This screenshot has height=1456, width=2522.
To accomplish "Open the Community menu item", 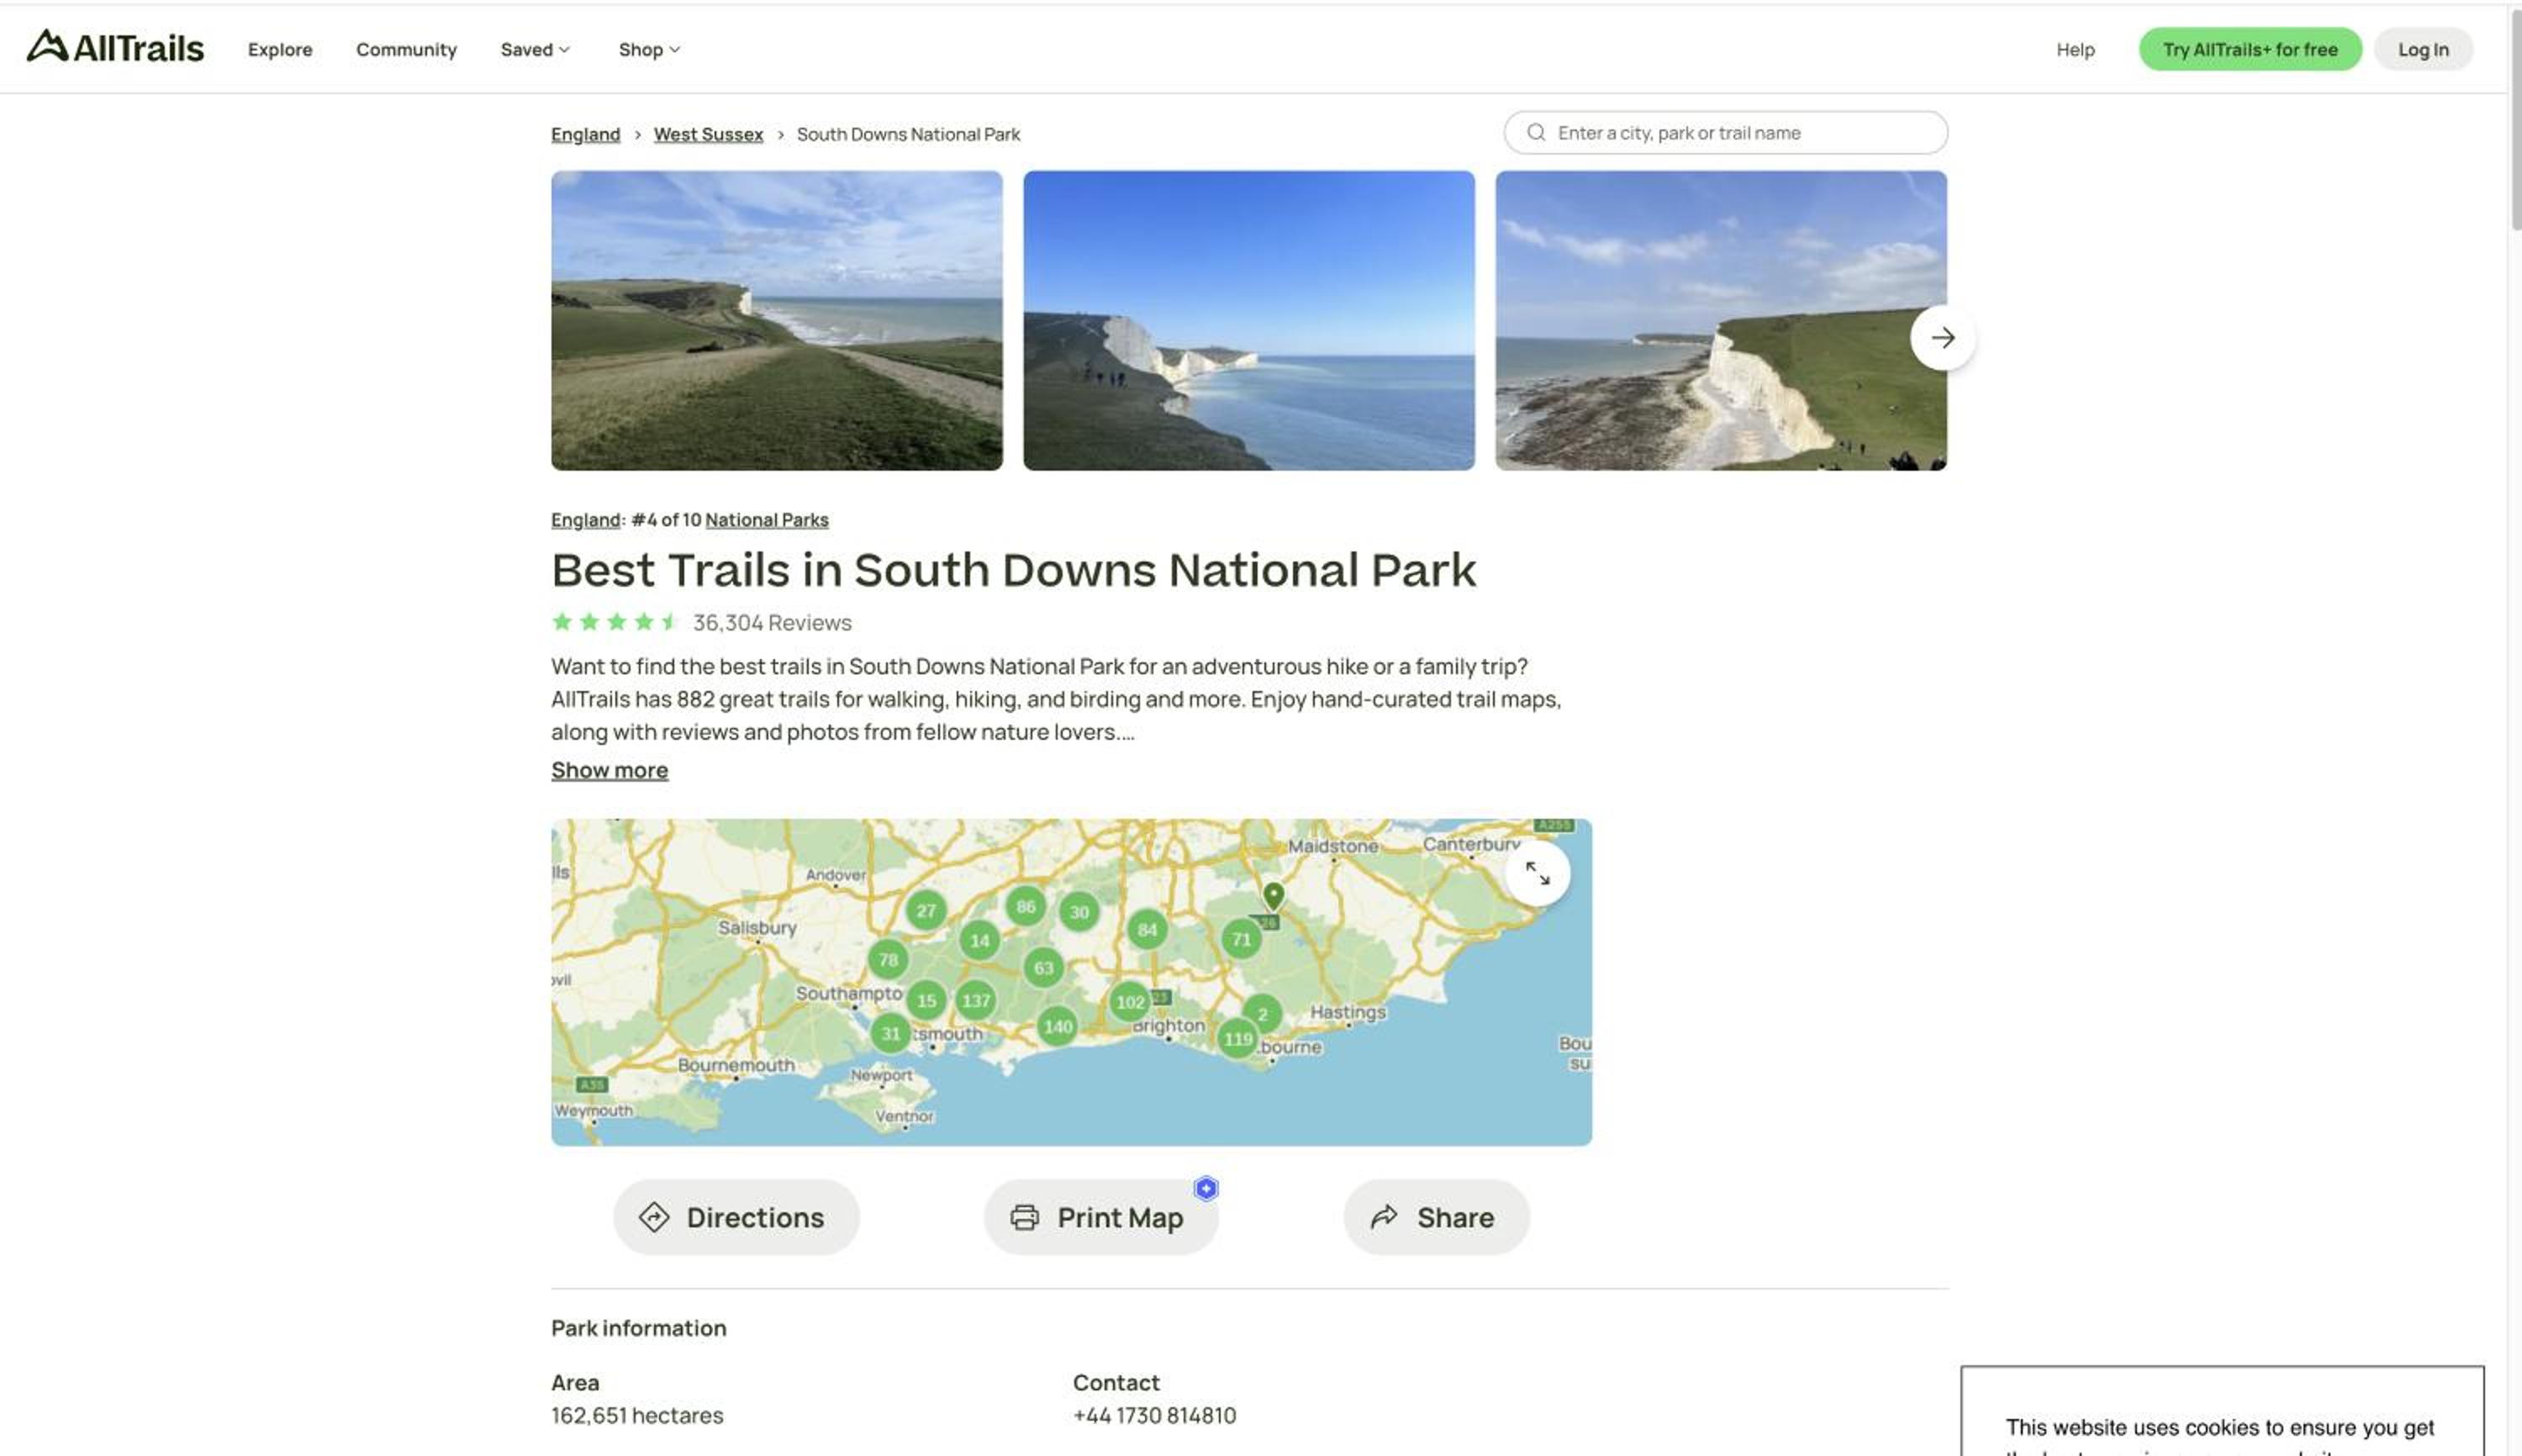I will tap(406, 49).
